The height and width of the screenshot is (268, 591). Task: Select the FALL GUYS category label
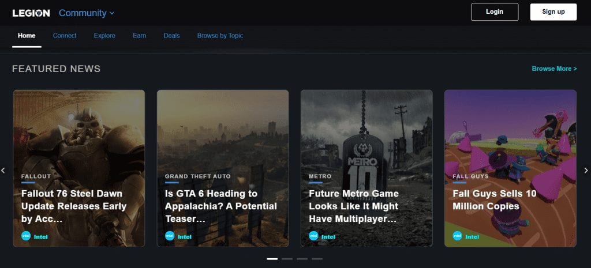tap(470, 176)
